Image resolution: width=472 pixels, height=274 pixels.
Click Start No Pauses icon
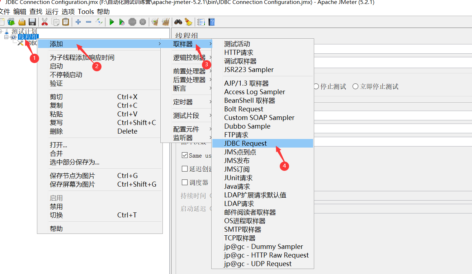pyautogui.click(x=122, y=22)
